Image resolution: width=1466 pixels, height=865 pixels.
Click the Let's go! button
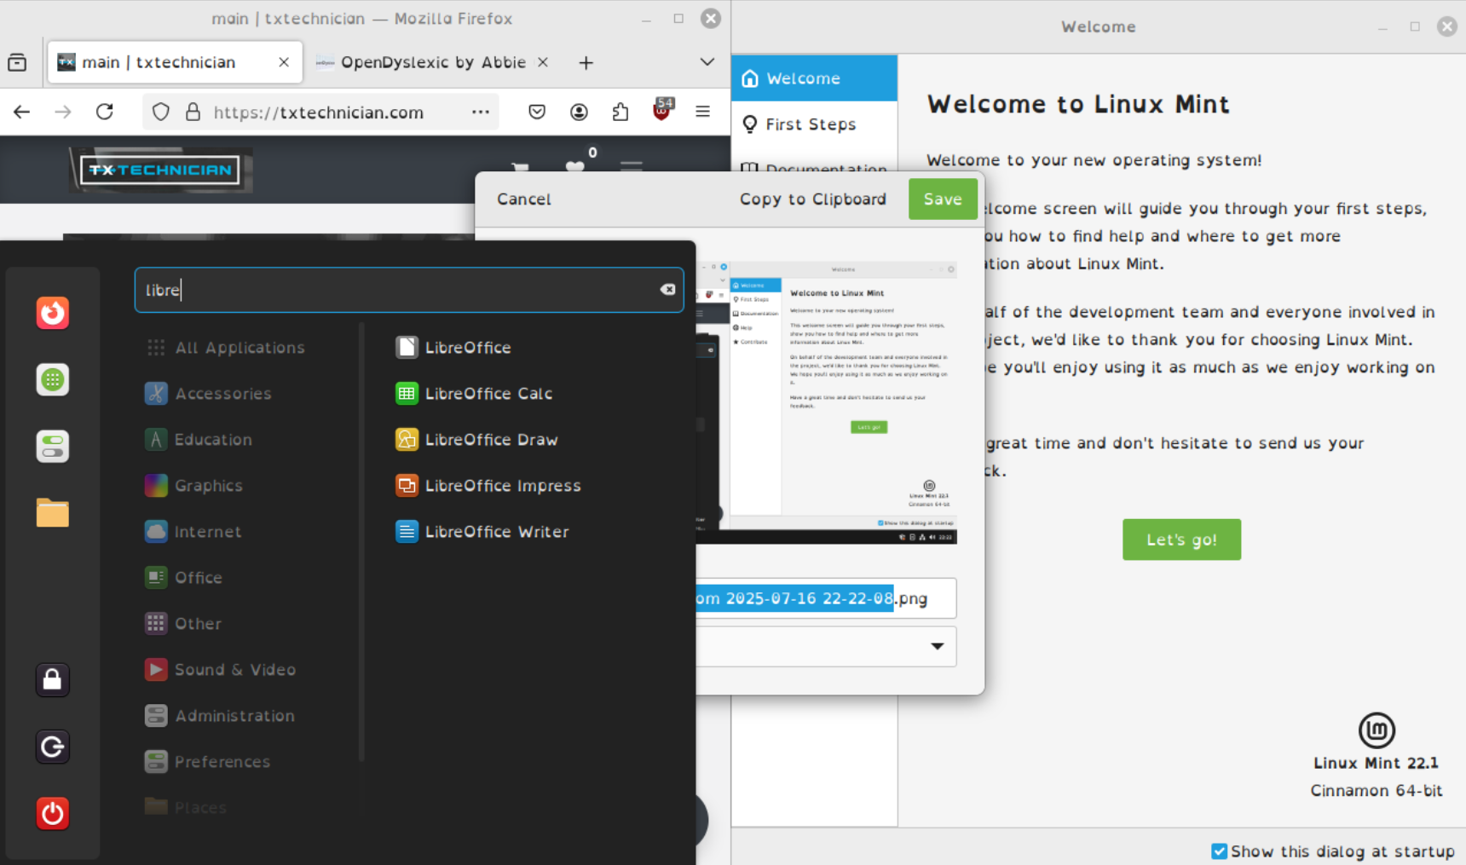1181,539
